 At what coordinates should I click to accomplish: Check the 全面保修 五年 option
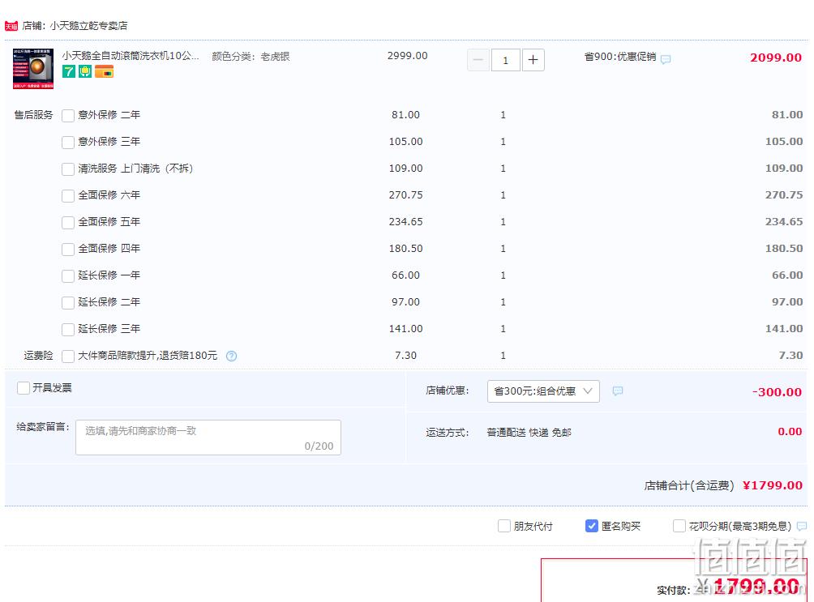point(68,222)
